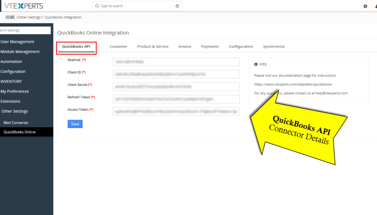Save the QuickBooks API settings
The width and height of the screenshot is (377, 215).
pos(75,124)
